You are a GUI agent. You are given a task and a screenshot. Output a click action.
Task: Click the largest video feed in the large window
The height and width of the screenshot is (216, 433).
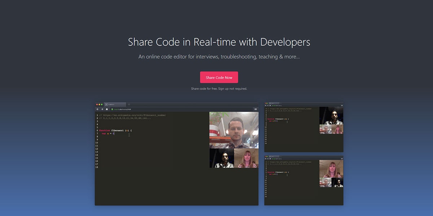click(234, 130)
